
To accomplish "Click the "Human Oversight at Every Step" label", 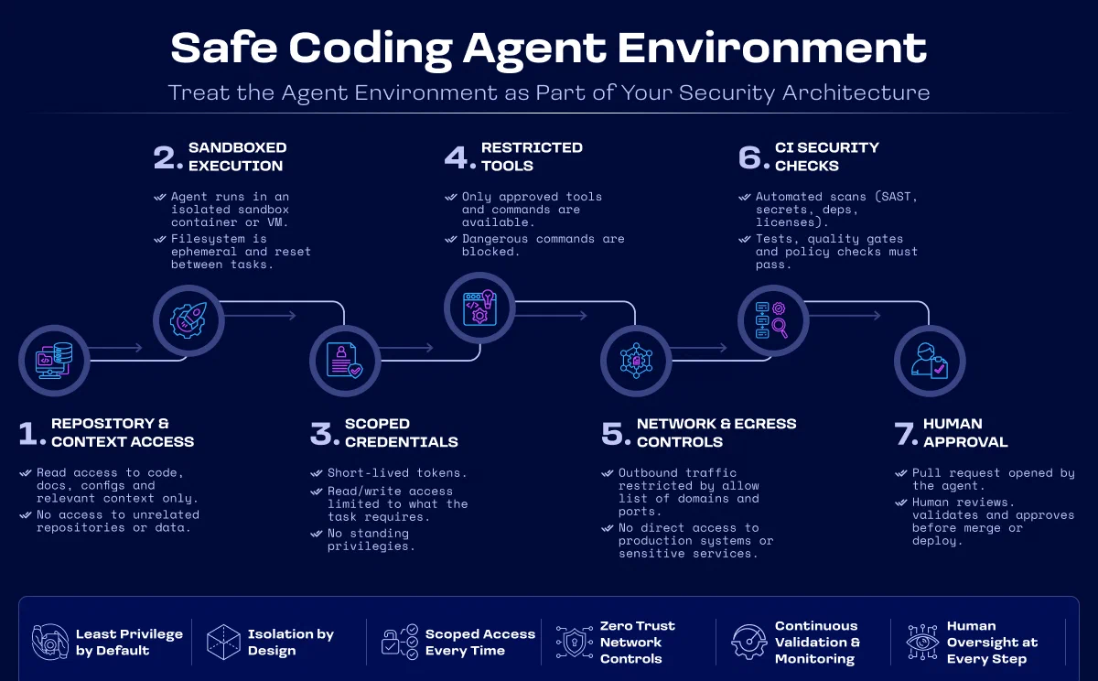I will [x=993, y=643].
